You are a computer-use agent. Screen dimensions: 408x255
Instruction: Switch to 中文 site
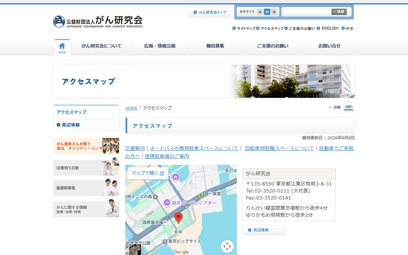pyautogui.click(x=347, y=29)
